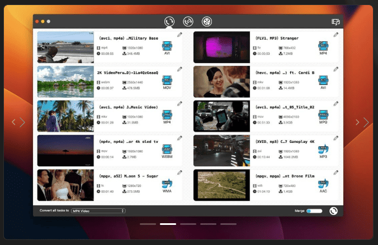Change MP3 output format for Gameplay 4K

click(x=323, y=151)
